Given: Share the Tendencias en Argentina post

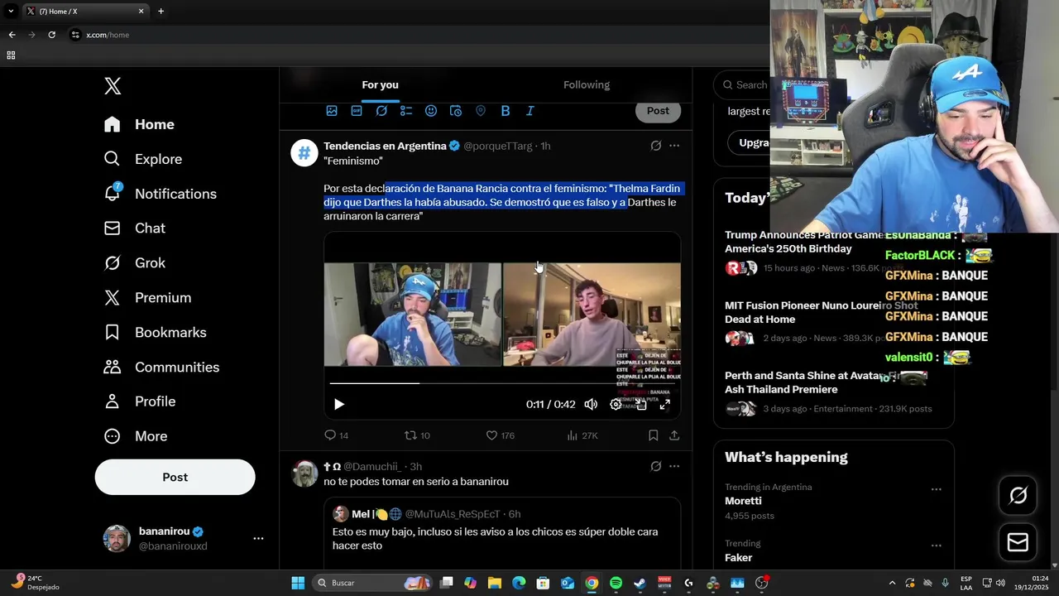Looking at the screenshot, I should click(x=674, y=435).
